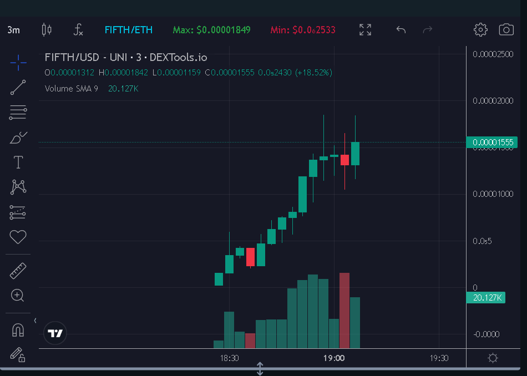Open the indicators (fx) panel
The width and height of the screenshot is (527, 376).
pyautogui.click(x=78, y=31)
